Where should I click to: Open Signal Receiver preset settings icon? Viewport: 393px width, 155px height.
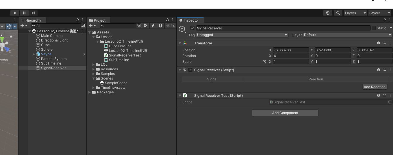click(384, 70)
